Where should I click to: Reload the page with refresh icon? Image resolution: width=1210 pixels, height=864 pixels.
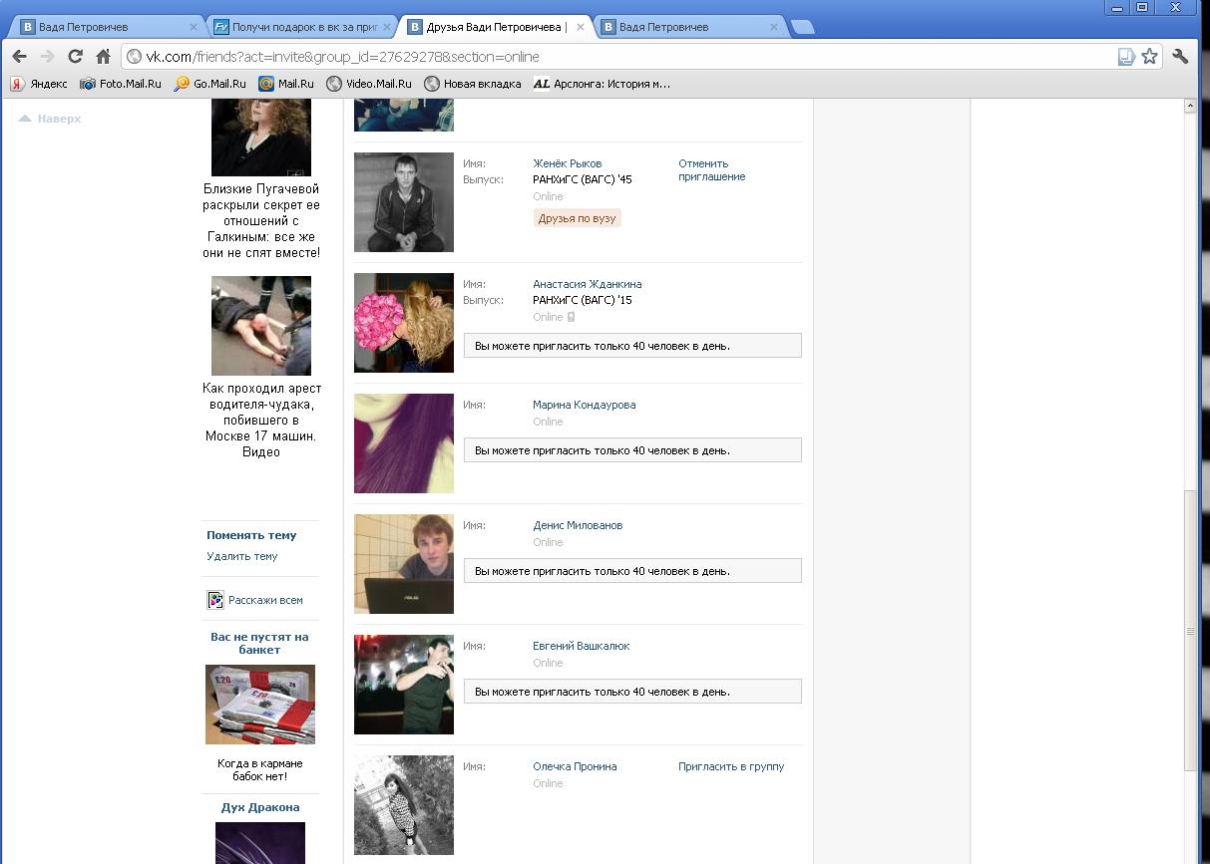coord(75,57)
